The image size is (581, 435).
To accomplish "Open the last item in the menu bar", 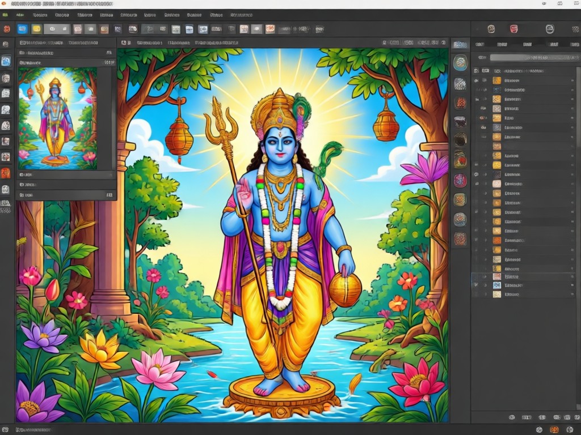I will tap(241, 15).
